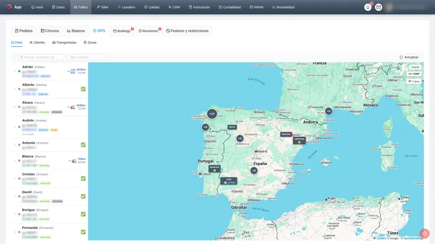Image resolution: width=435 pixels, height=244 pixels.
Task: Click Fernando's available check mark
Action: tap(83, 232)
